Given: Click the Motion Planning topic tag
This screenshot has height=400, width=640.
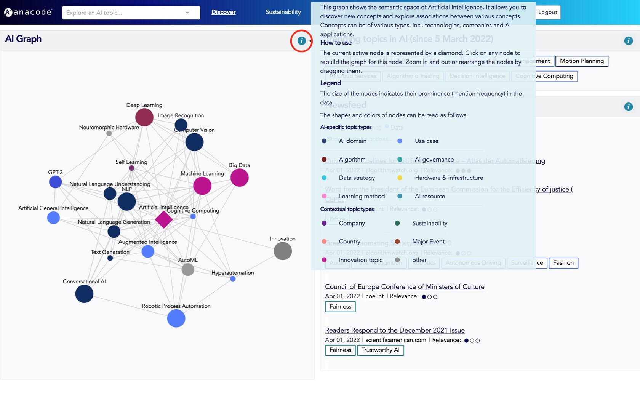Looking at the screenshot, I should [x=582, y=61].
